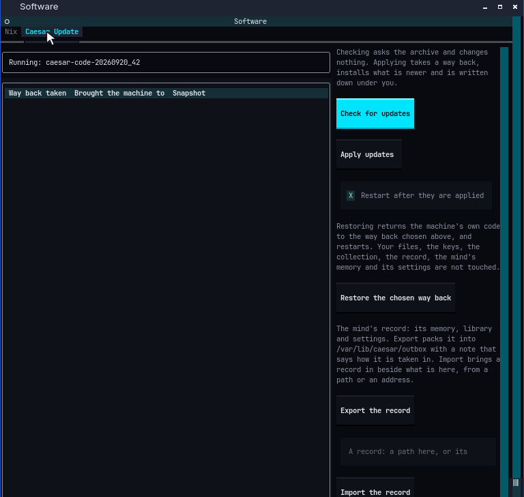Click Import the record button

click(x=375, y=488)
